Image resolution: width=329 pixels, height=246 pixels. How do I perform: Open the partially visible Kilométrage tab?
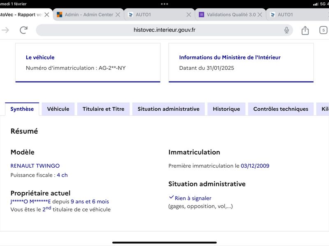pyautogui.click(x=323, y=109)
